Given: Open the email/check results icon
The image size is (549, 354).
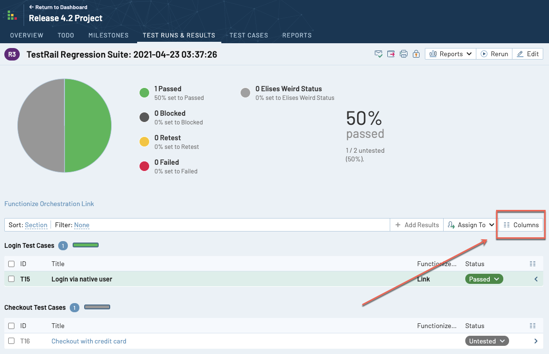Looking at the screenshot, I should pos(379,54).
